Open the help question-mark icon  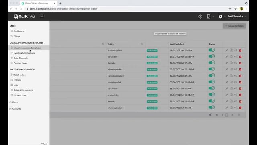[200, 17]
